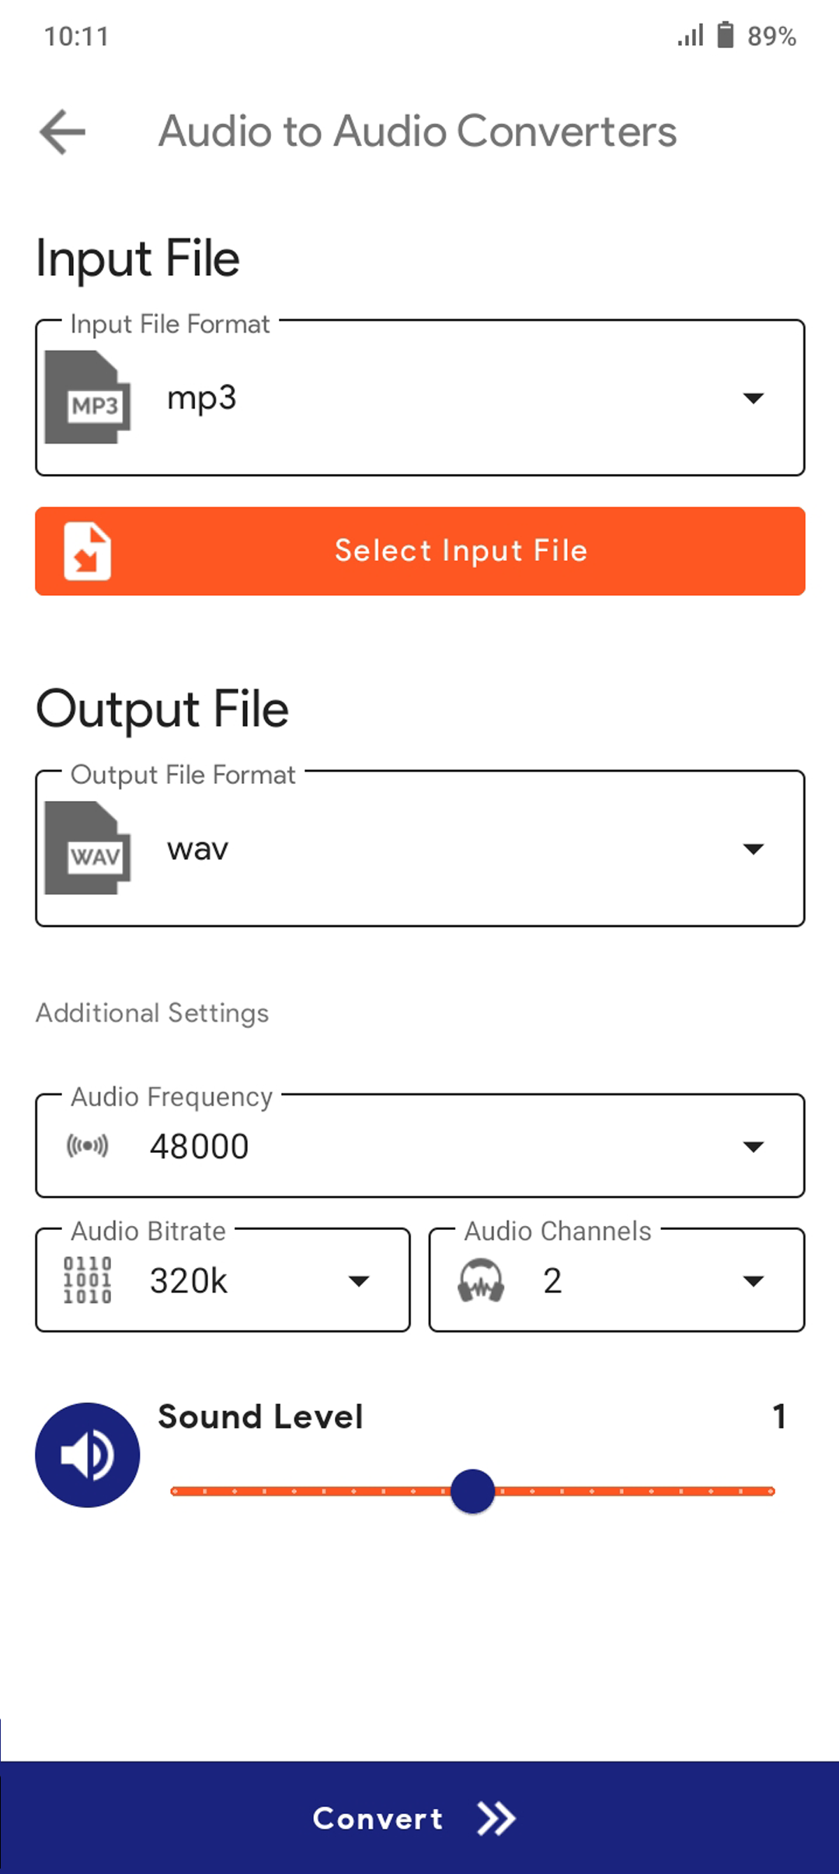Click the file import icon on orange button
This screenshot has width=839, height=1874.
coord(87,551)
